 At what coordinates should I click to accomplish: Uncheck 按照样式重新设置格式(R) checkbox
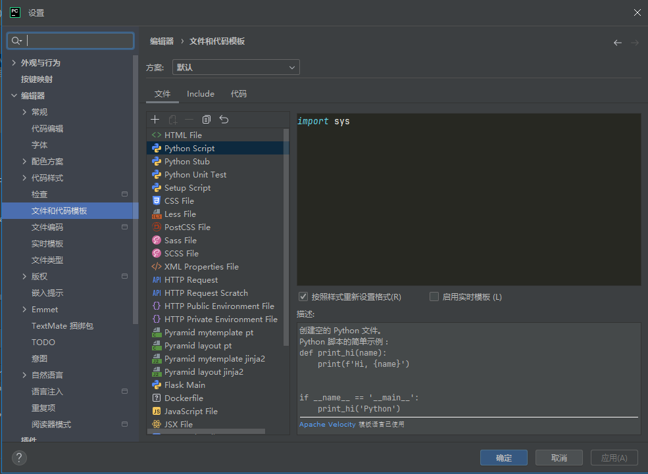click(303, 296)
